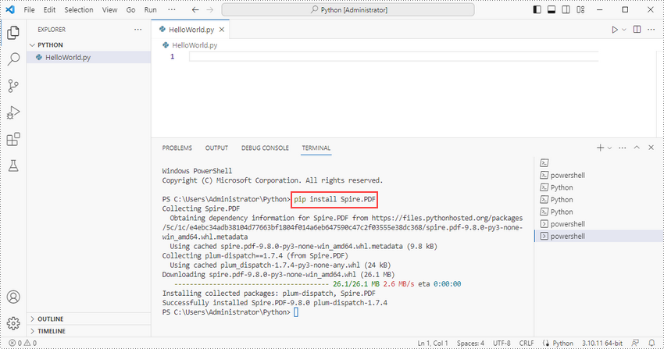
Task: Select HelloWorld.py in the Explorer tree
Action: pyautogui.click(x=89, y=57)
